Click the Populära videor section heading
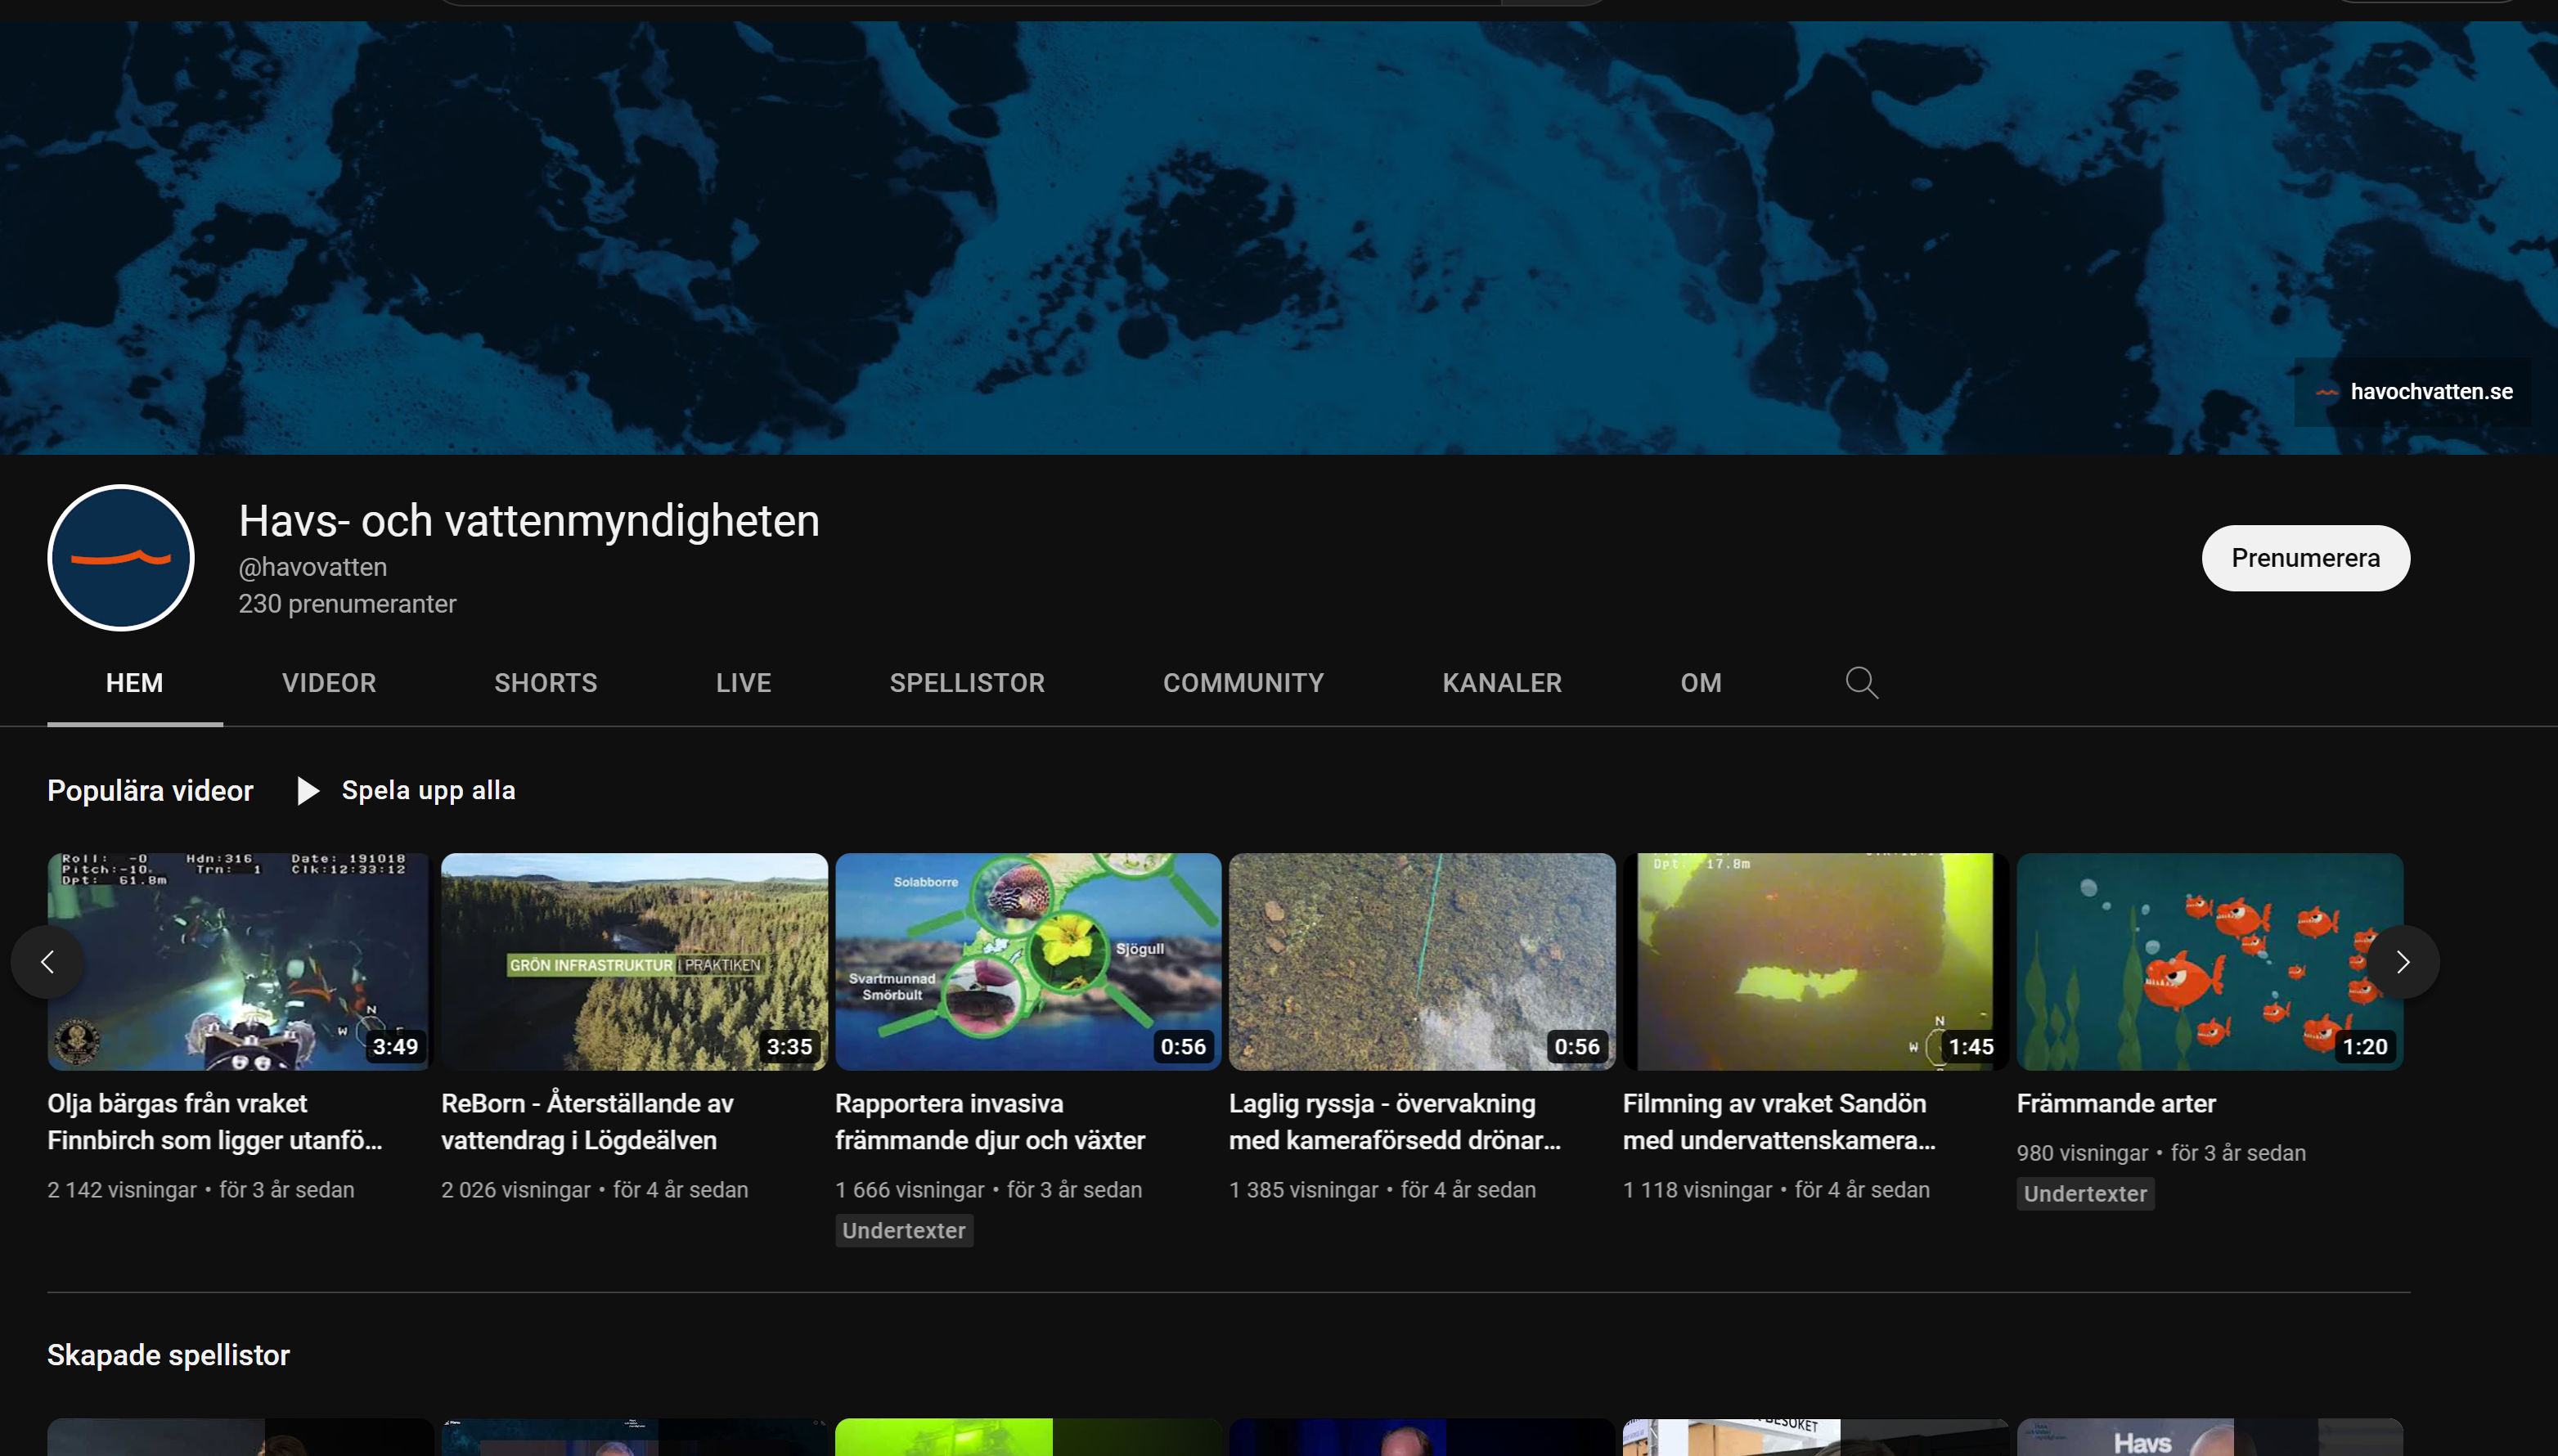 (x=151, y=791)
